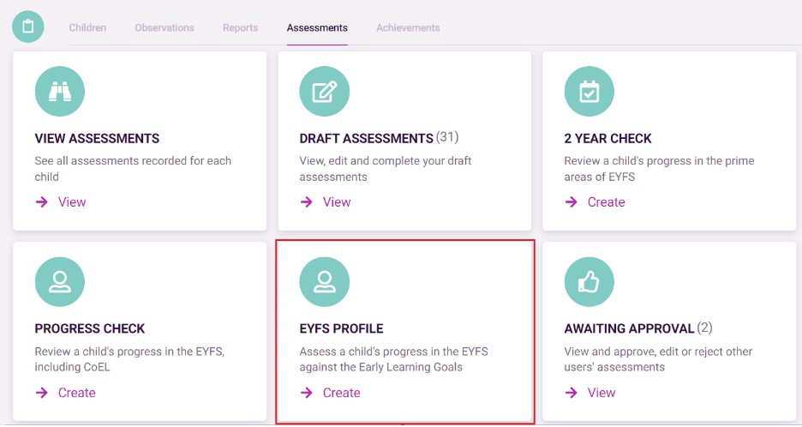Viewport: 802px width, 427px height.
Task: Create a new Progress Check
Action: coord(77,393)
